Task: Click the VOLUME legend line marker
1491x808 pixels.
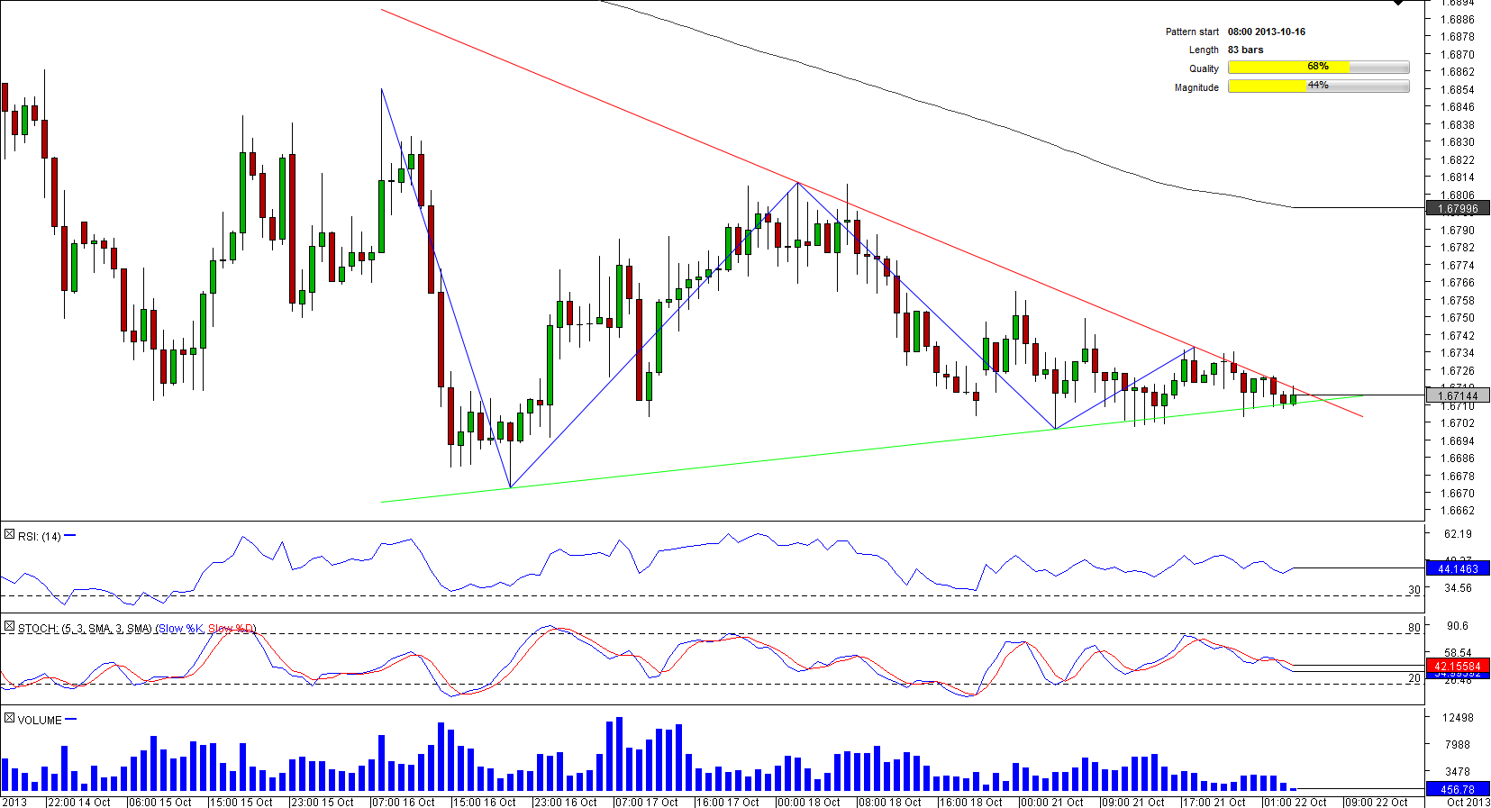Action: point(71,719)
